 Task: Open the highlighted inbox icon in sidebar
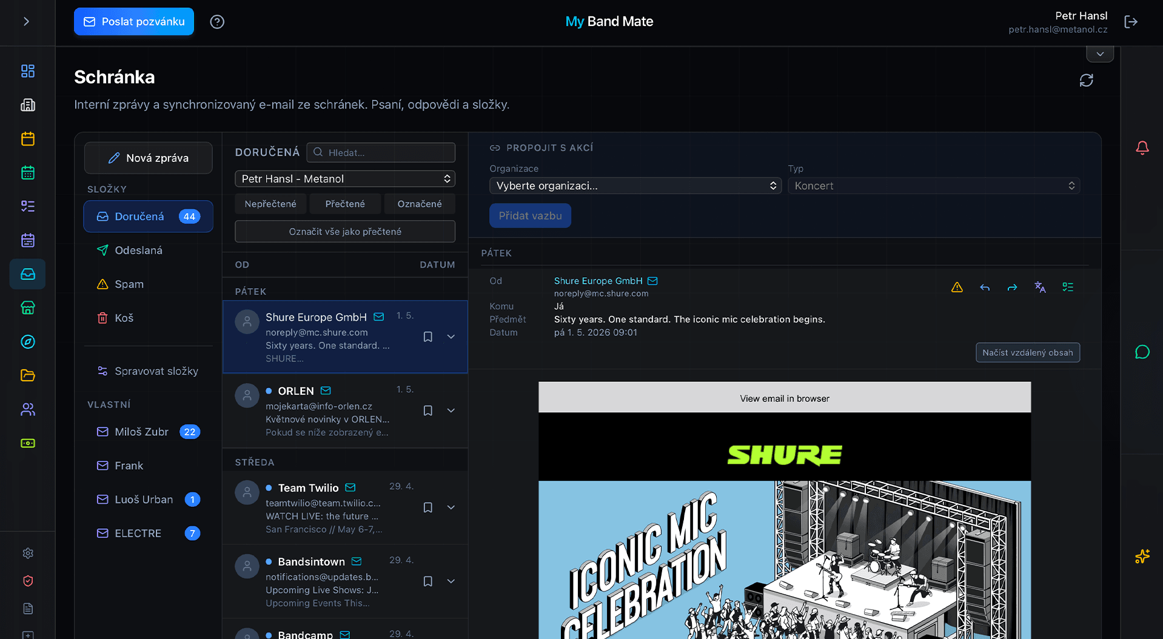coord(28,274)
